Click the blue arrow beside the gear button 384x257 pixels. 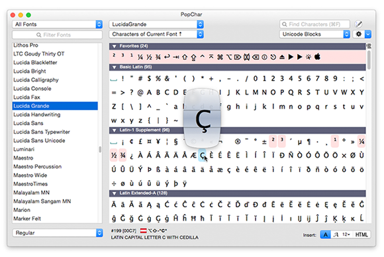(x=368, y=34)
